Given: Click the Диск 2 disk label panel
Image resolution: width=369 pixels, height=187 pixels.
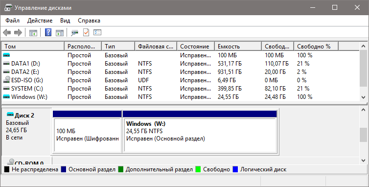Looking at the screenshot, I should click(x=26, y=131).
